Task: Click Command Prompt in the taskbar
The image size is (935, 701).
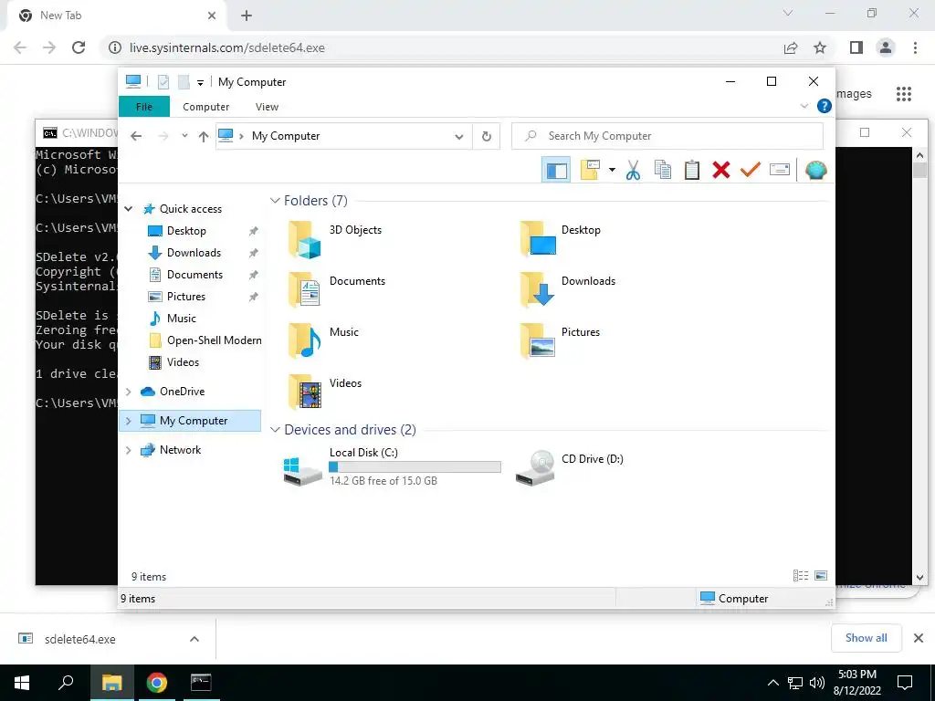Action: [x=201, y=683]
